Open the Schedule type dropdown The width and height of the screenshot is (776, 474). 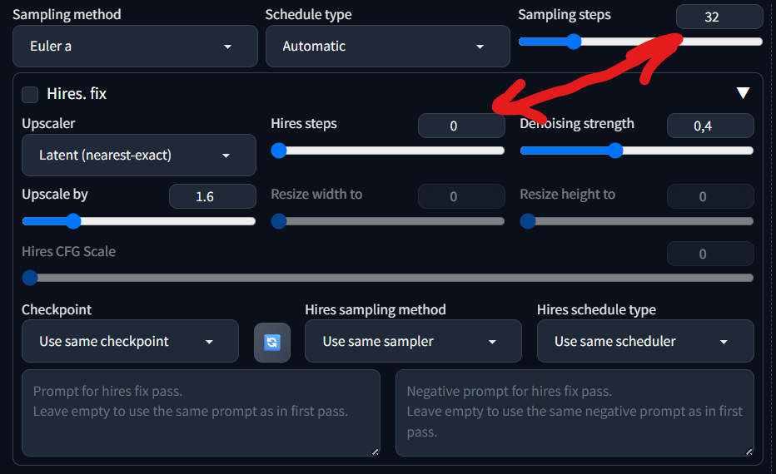(x=387, y=47)
